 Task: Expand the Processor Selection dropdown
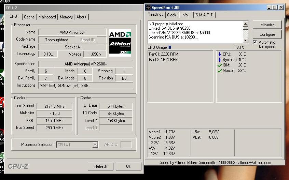(x=95, y=145)
